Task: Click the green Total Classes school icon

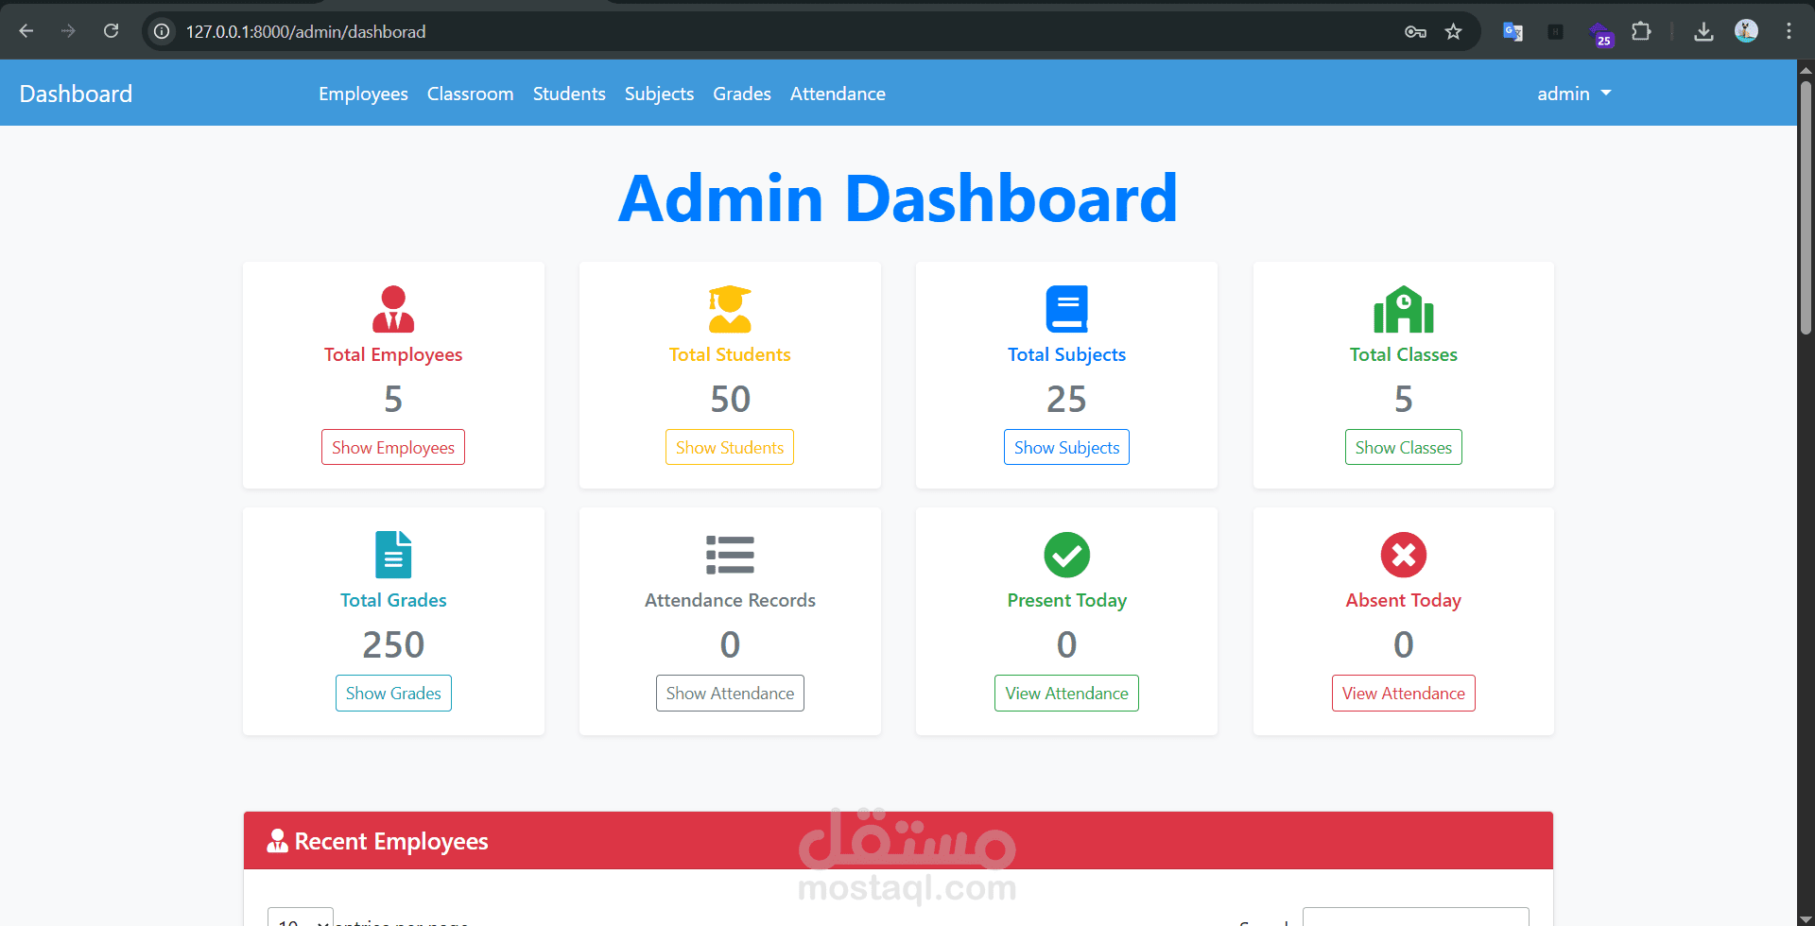Action: coord(1403,308)
